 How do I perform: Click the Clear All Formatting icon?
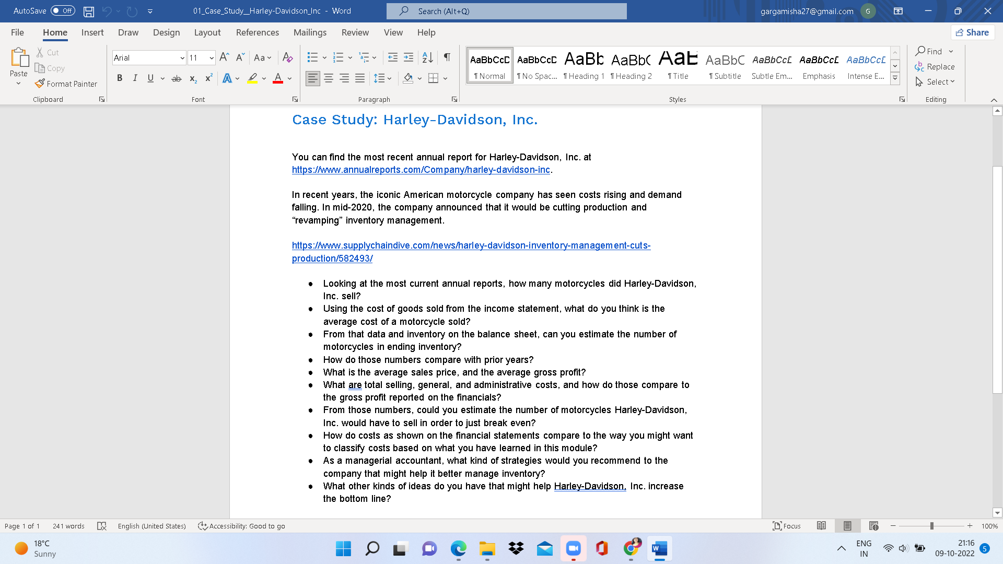287,57
